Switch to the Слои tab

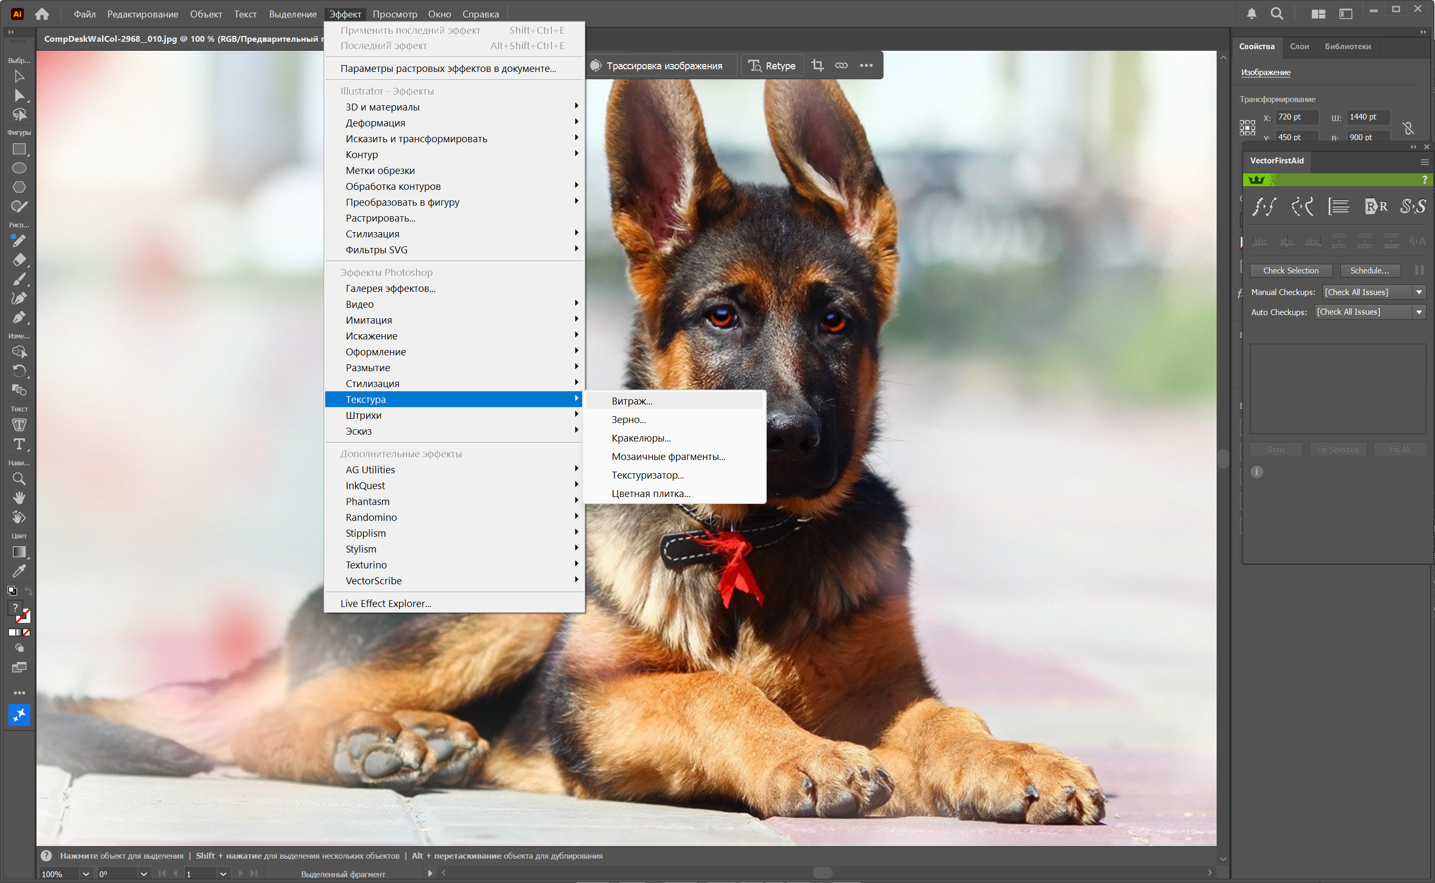point(1299,46)
